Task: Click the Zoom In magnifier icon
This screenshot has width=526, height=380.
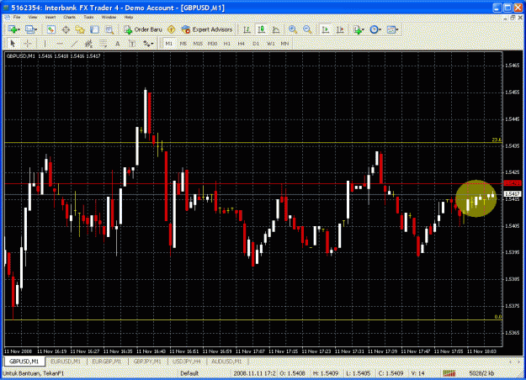Action: [293, 29]
